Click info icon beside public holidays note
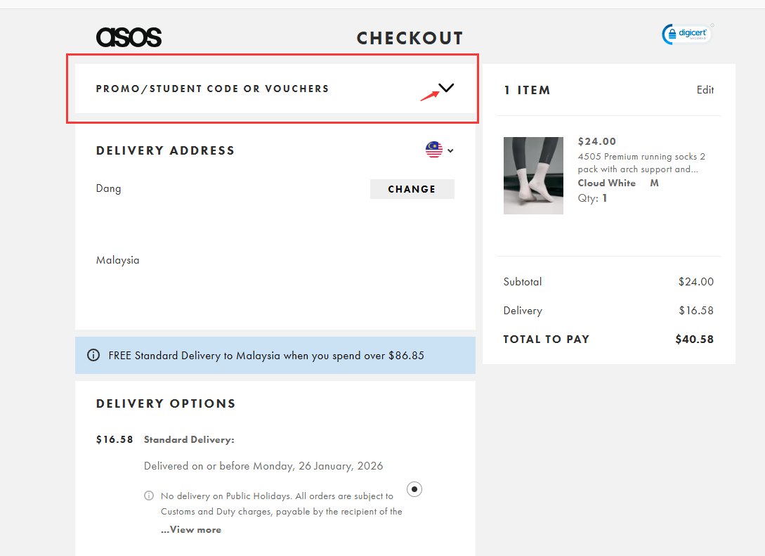The width and height of the screenshot is (765, 556). [x=149, y=496]
